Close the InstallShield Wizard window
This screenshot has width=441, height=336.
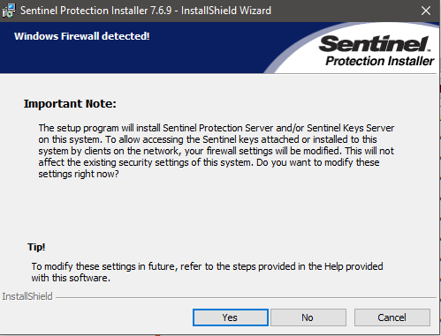(x=426, y=11)
